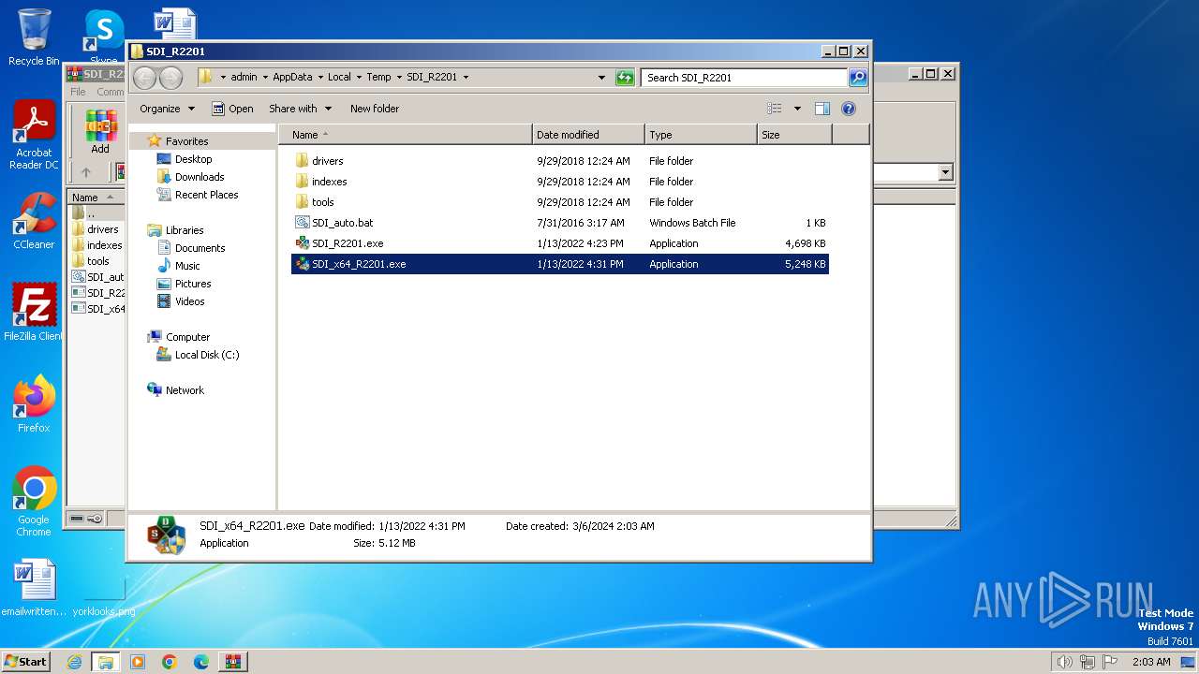Sort by the Type column header
The height and width of the screenshot is (674, 1199).
click(x=701, y=135)
